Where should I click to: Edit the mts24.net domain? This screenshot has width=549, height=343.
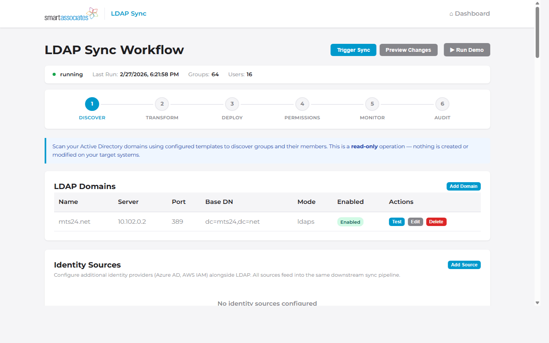tap(415, 222)
